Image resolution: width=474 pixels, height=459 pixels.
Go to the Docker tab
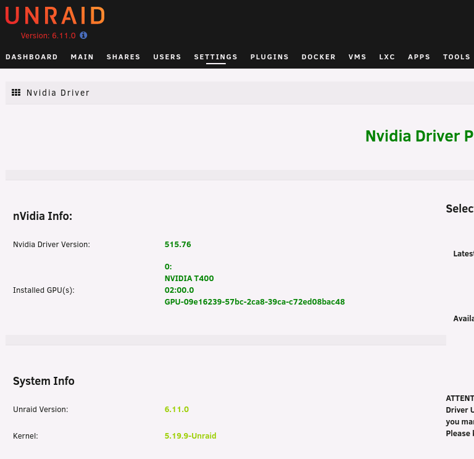pyautogui.click(x=318, y=57)
